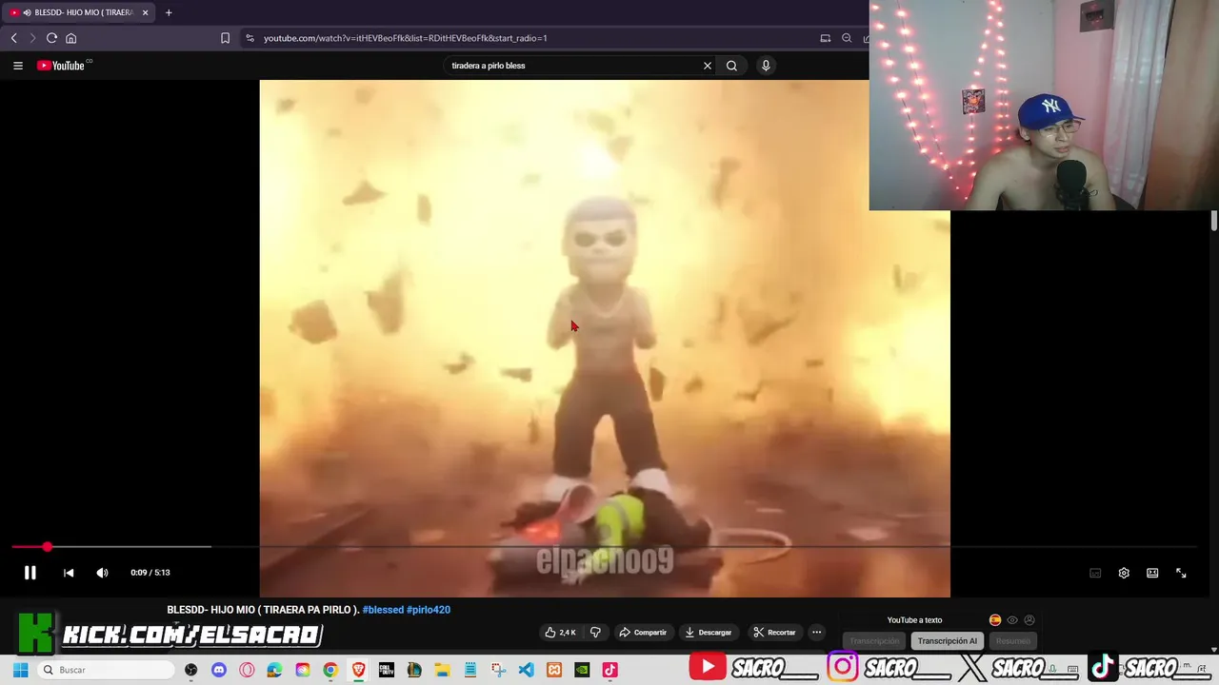Open Notepad from taskbar

tap(470, 670)
